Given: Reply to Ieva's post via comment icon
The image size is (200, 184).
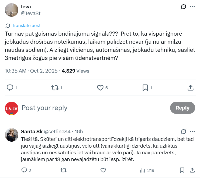Looking at the screenshot, I should pos(10,88).
